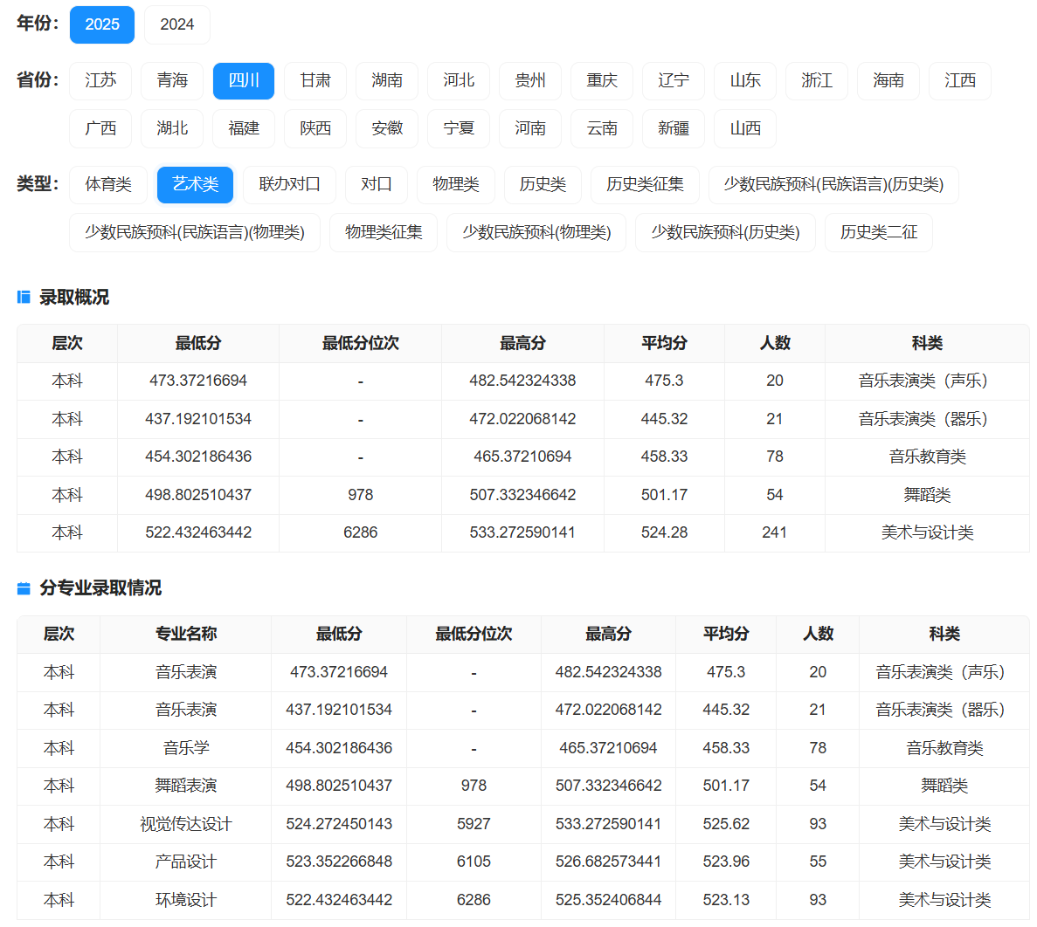This screenshot has height=927, width=1037.
Task: Click major name 产品设计
Action: [186, 862]
